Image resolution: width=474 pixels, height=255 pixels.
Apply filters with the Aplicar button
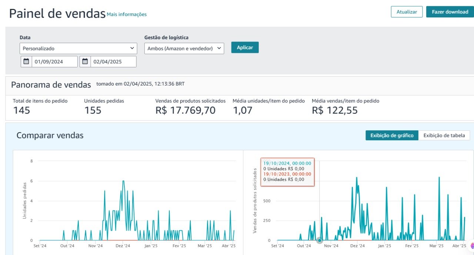point(245,47)
